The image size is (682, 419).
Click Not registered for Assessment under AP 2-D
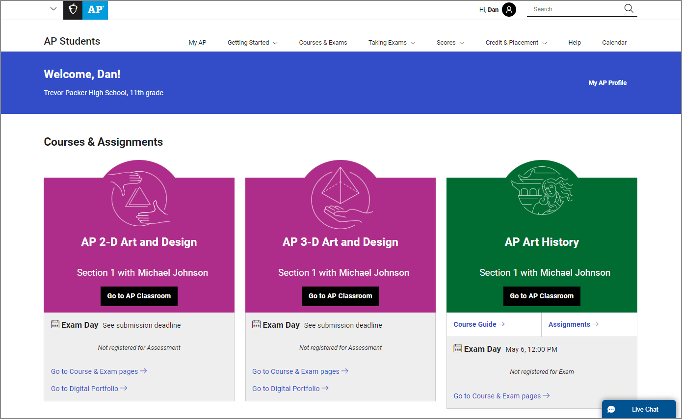coord(139,348)
